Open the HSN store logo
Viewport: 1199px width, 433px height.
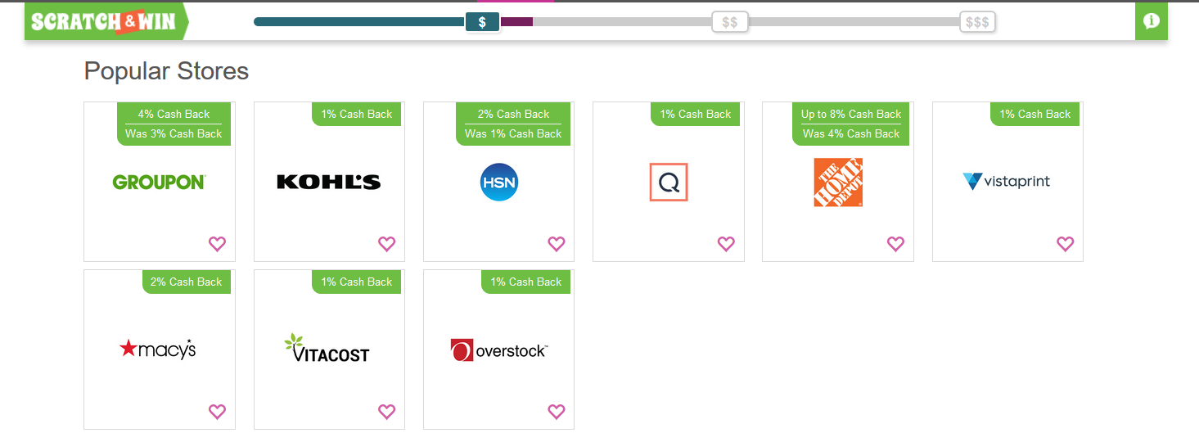tap(499, 182)
